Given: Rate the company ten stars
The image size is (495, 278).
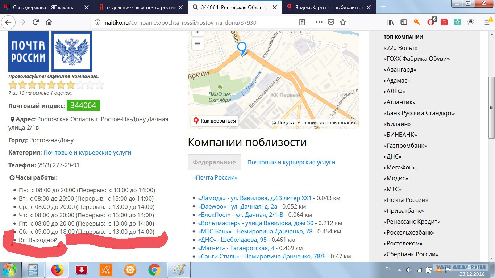Looking at the screenshot, I should pos(99,85).
